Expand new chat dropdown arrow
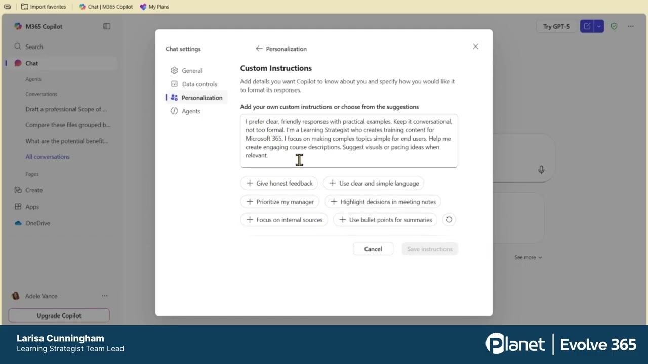Screen dimensions: 648x364 click(598, 26)
